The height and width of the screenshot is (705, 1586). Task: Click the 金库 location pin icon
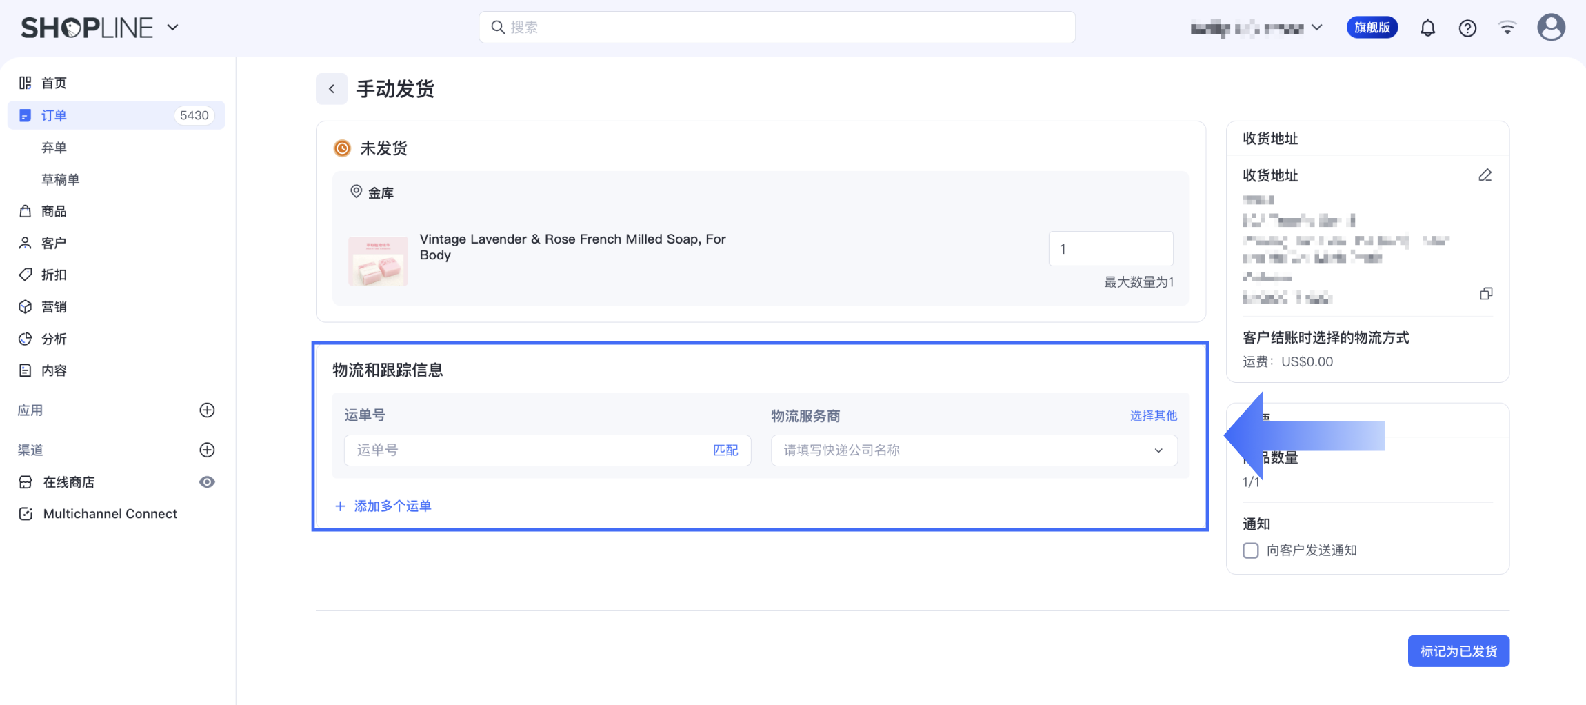[356, 192]
